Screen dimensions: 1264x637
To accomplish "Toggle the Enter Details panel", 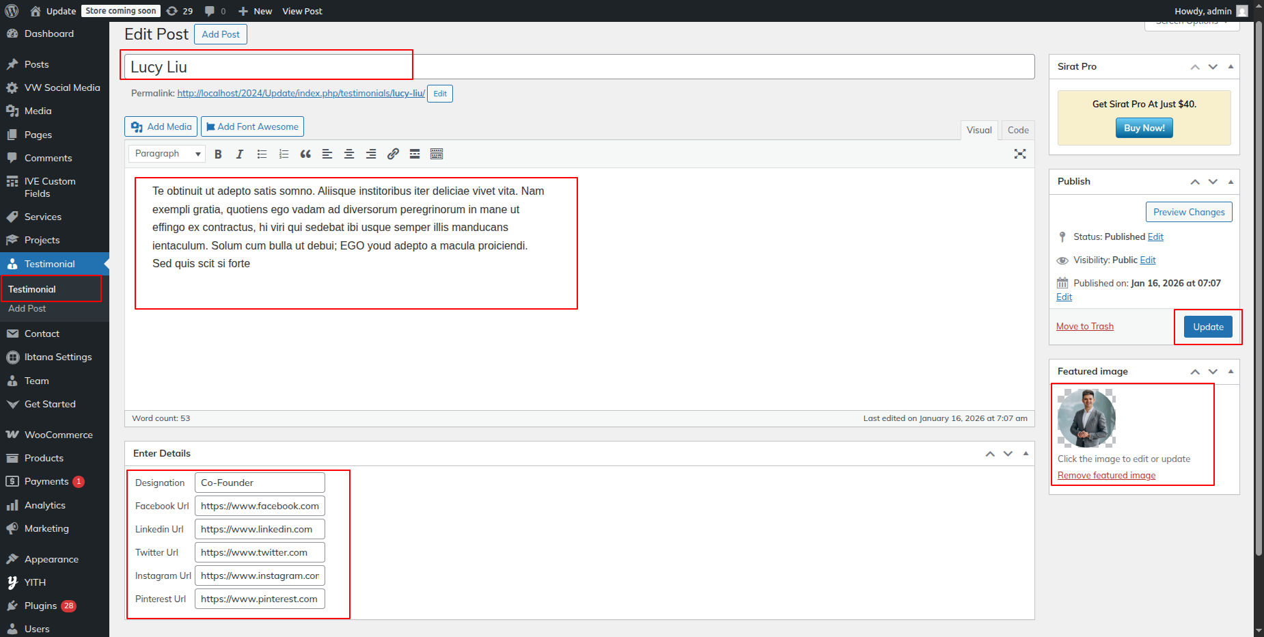I will point(1026,454).
